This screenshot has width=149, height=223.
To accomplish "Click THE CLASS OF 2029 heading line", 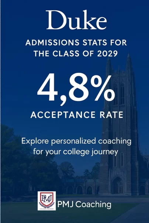I will (x=76, y=54).
